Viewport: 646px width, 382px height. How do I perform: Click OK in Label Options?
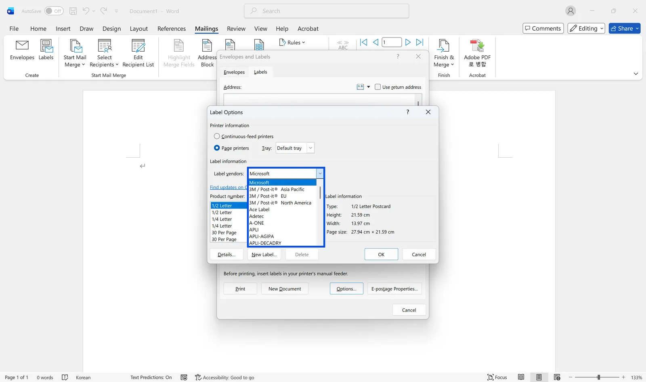[381, 255]
